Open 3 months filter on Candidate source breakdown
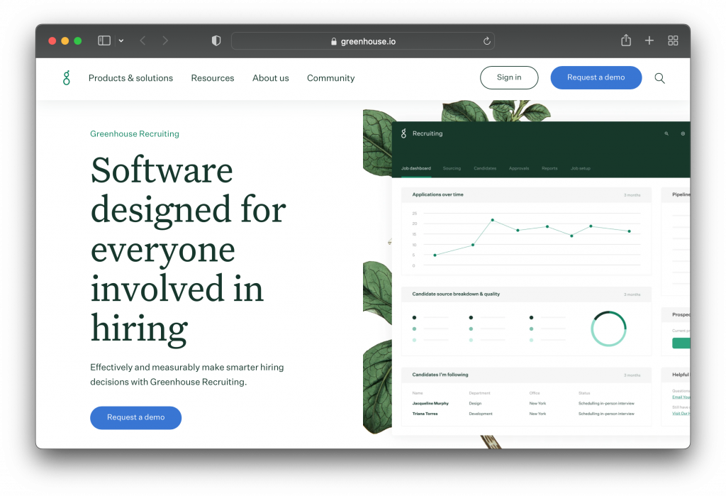The height and width of the screenshot is (496, 726). 632,294
